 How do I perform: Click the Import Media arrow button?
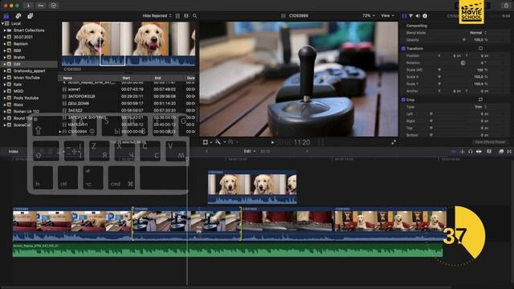[29, 6]
